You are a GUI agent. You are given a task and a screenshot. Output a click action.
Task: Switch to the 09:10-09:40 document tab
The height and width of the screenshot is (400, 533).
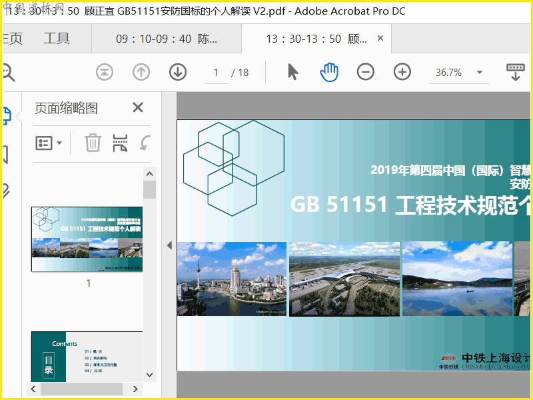click(167, 39)
